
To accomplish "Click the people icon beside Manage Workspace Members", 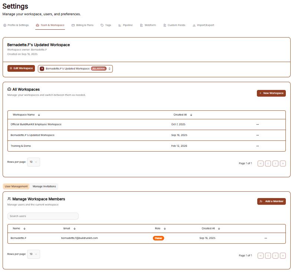I will [x=9, y=199].
